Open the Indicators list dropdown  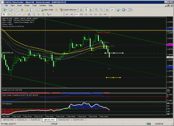tap(118, 10)
